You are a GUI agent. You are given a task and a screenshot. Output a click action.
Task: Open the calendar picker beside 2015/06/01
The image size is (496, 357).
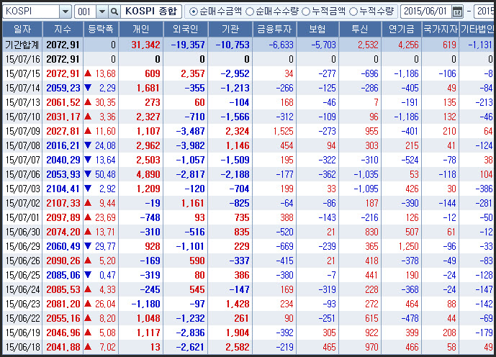(x=457, y=12)
